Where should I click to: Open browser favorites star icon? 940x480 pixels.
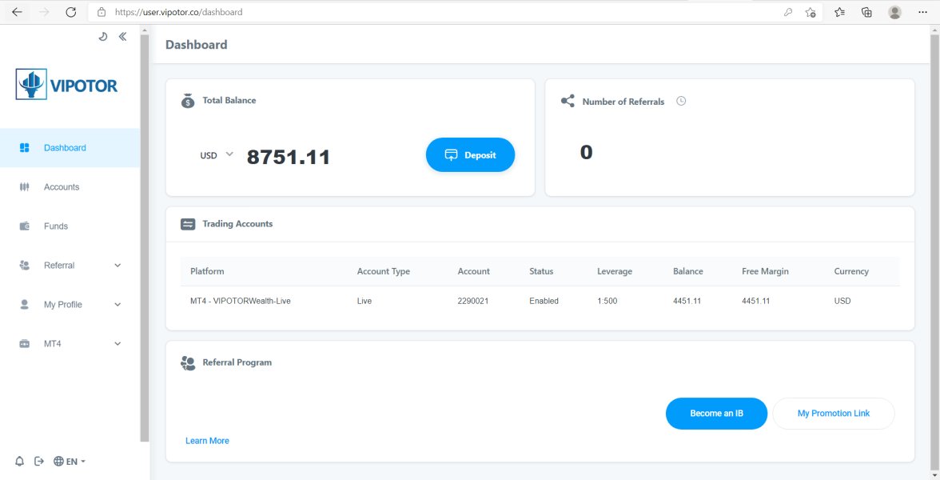coord(839,12)
